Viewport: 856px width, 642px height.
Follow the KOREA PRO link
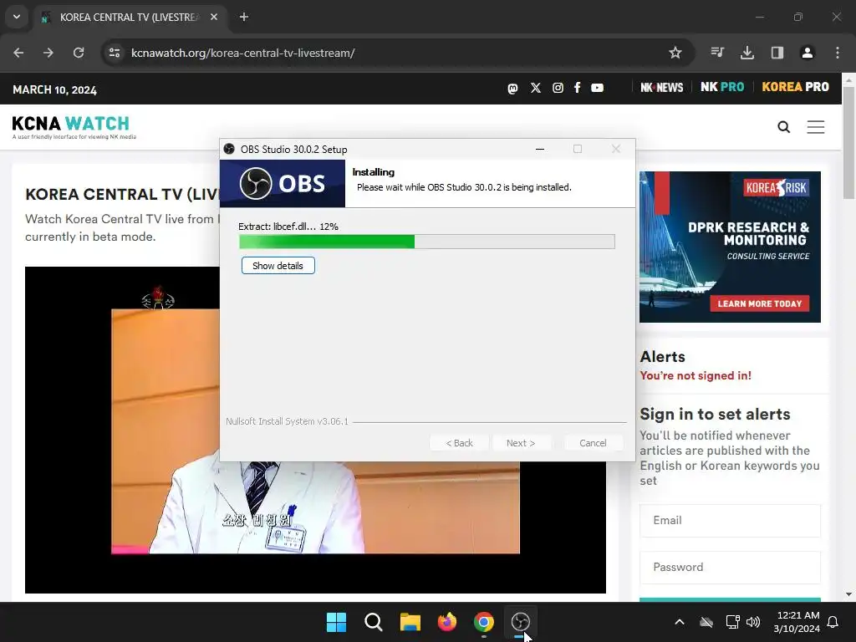tap(795, 87)
